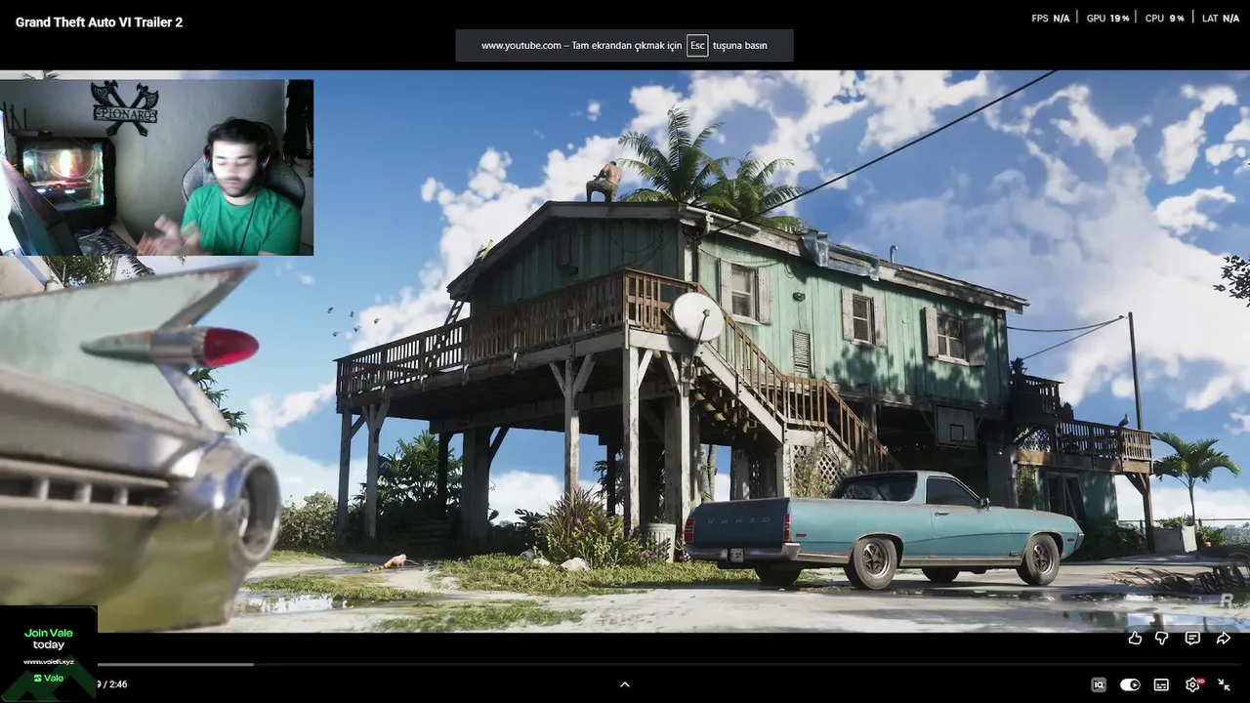Share the video via arrow icon

click(x=1223, y=639)
